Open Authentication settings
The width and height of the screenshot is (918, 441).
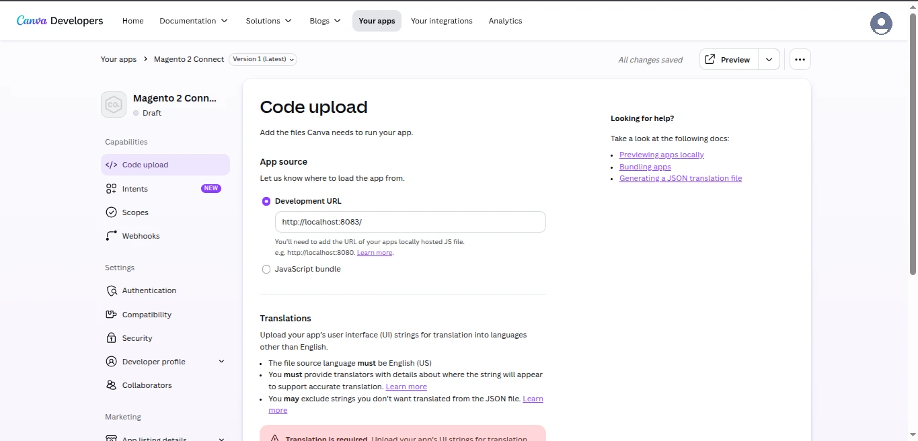[x=165, y=290]
